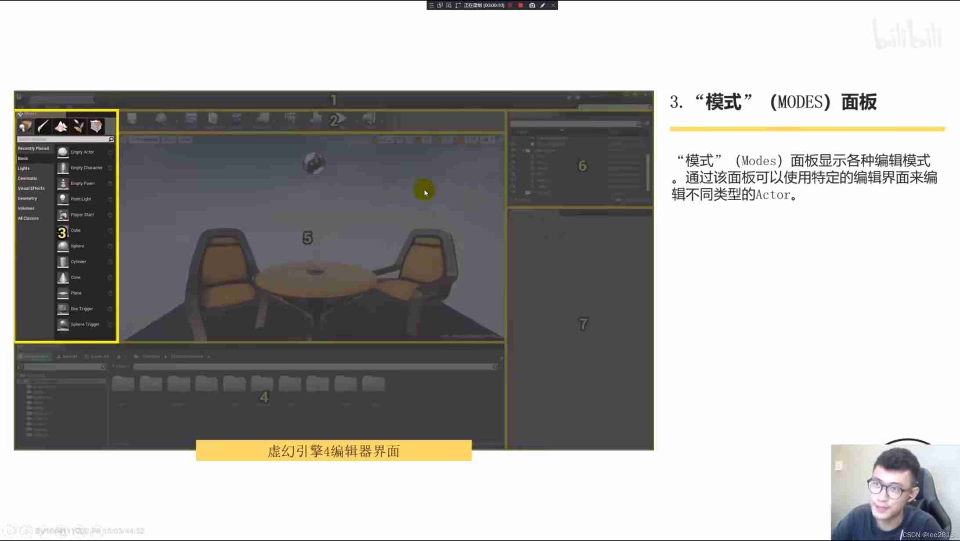Select the Place mode icon
Image resolution: width=960 pixels, height=541 pixels.
25,126
